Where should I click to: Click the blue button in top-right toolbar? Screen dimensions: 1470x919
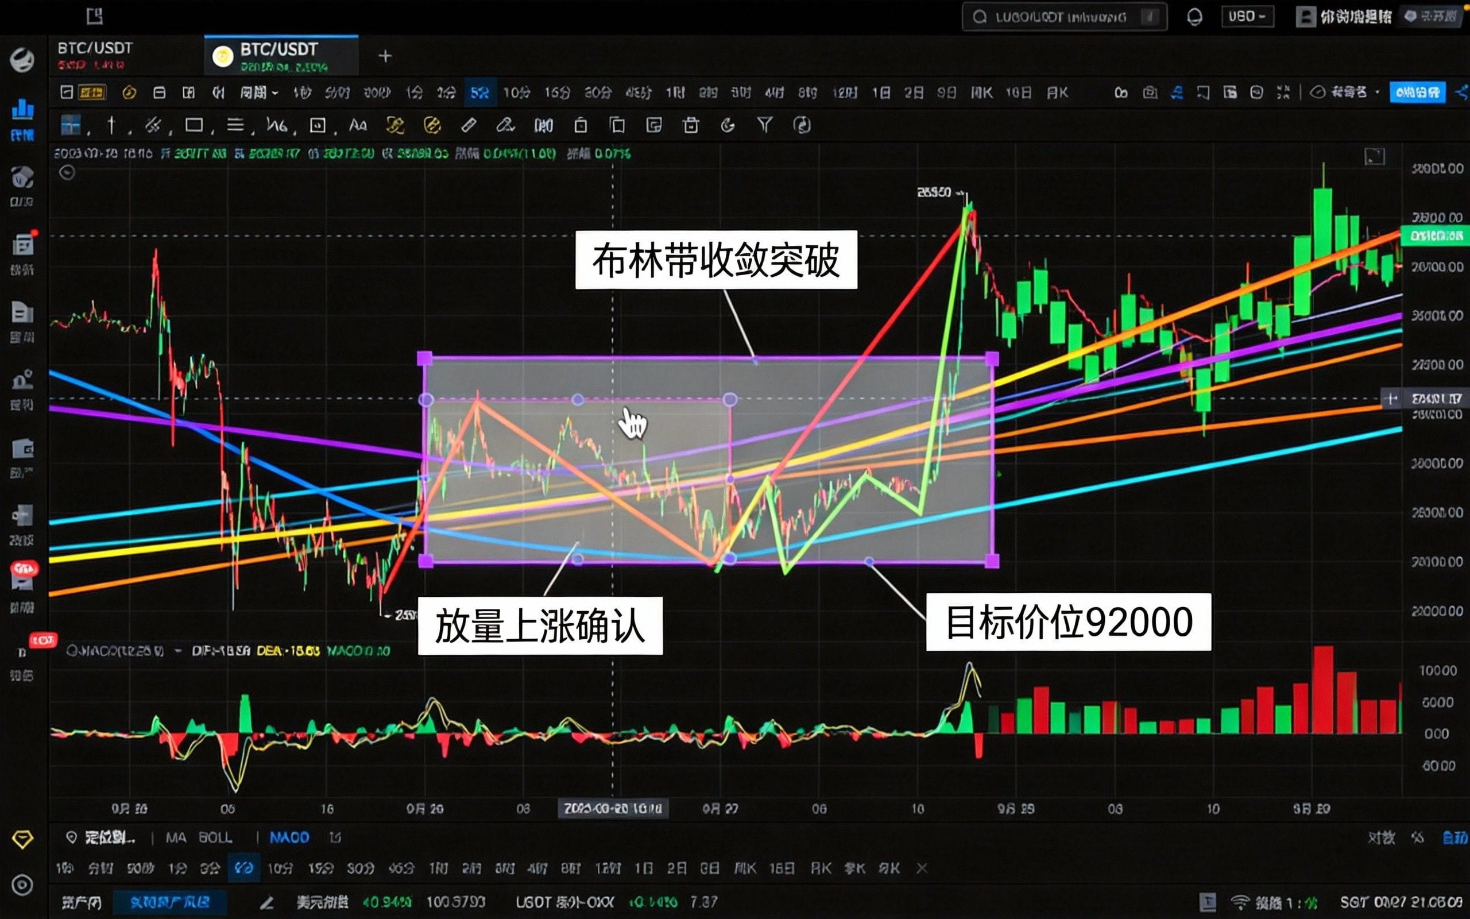1417,93
